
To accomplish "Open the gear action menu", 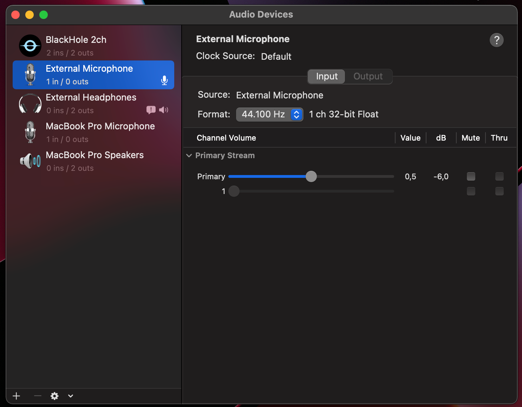I will click(54, 396).
